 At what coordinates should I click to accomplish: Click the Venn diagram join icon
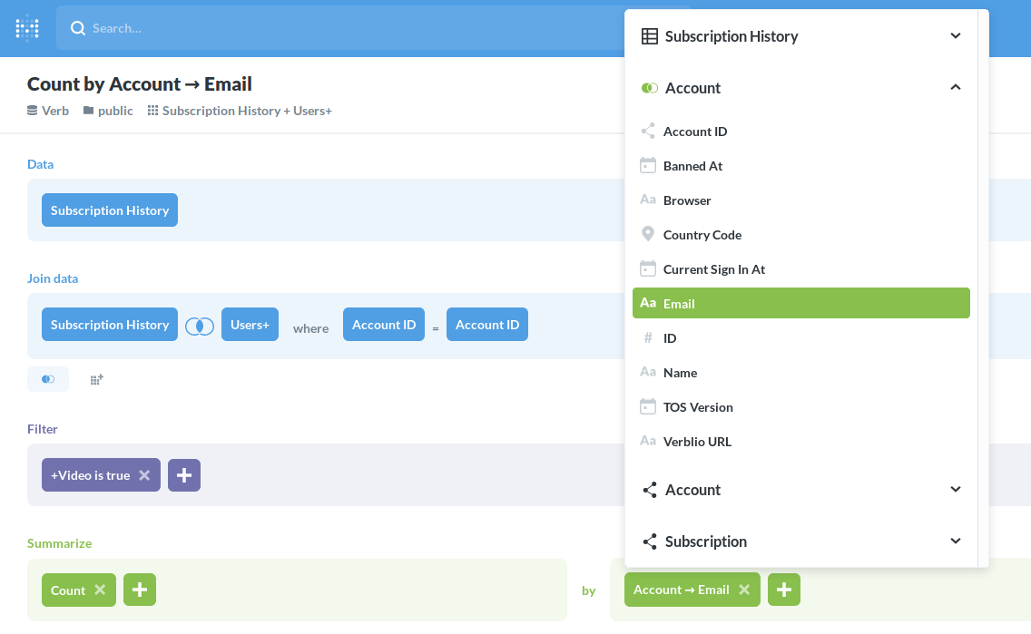(x=199, y=325)
